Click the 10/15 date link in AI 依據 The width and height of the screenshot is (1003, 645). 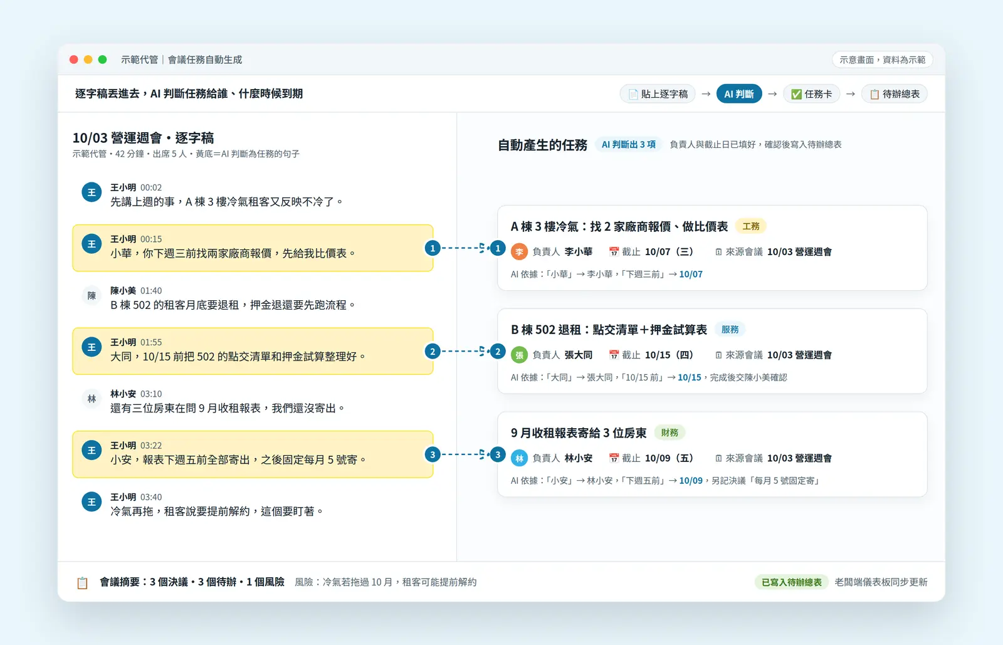[x=690, y=377]
